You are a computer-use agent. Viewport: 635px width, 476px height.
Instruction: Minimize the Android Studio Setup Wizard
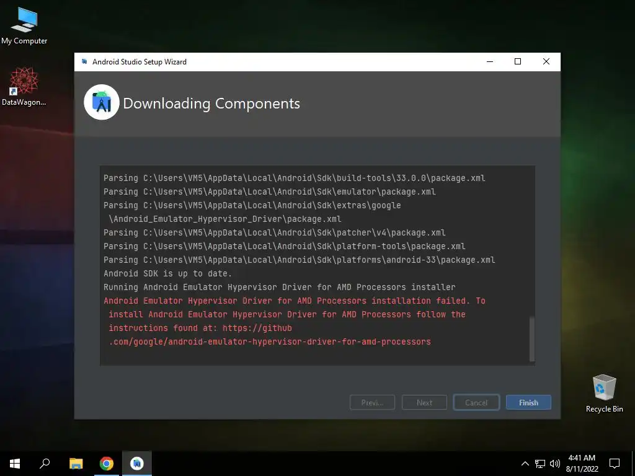[x=490, y=61]
